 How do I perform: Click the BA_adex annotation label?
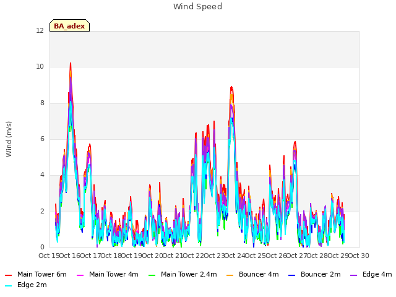tap(69, 26)
